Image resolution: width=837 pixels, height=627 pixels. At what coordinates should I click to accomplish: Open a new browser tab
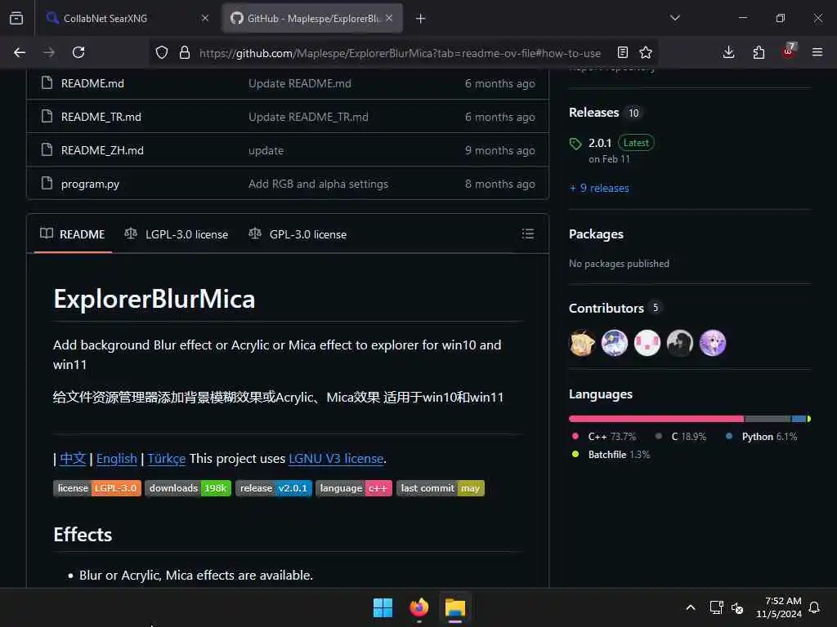[421, 19]
